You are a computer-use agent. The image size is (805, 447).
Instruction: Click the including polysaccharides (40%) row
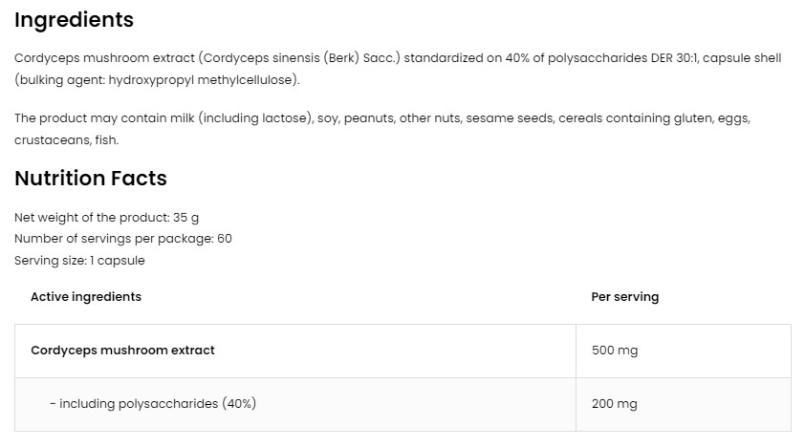point(402,404)
